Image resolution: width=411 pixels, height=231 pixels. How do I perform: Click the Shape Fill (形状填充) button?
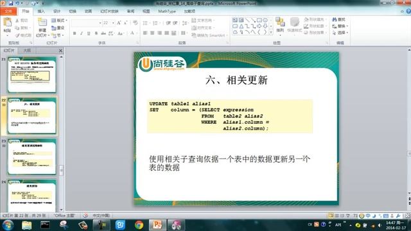[x=315, y=20]
